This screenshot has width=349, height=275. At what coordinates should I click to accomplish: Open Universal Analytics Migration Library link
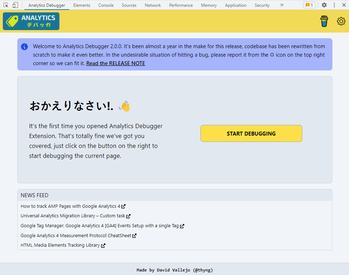pyautogui.click(x=73, y=216)
